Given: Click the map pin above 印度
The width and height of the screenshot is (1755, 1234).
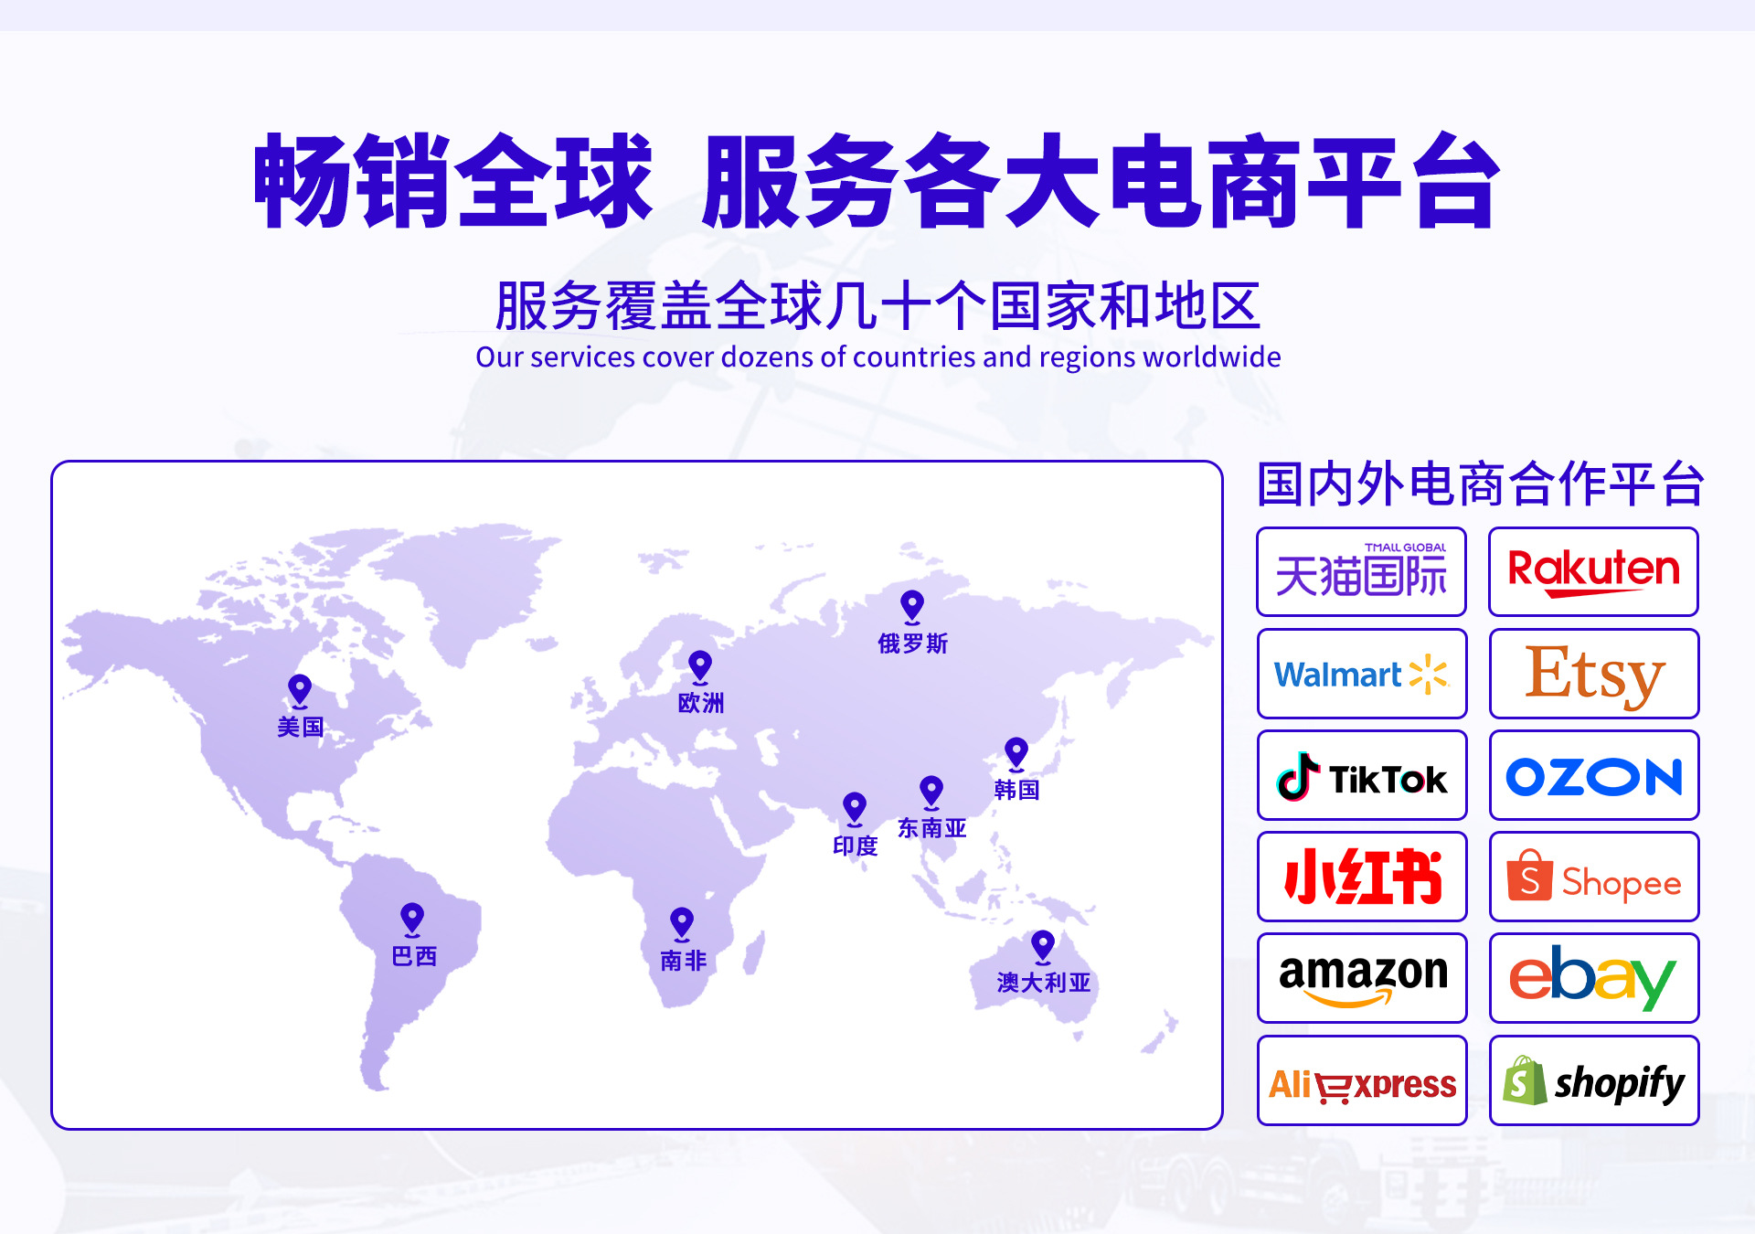Looking at the screenshot, I should pyautogui.click(x=855, y=809).
